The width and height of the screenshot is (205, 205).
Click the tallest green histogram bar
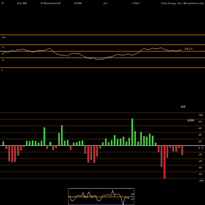(x=132, y=132)
